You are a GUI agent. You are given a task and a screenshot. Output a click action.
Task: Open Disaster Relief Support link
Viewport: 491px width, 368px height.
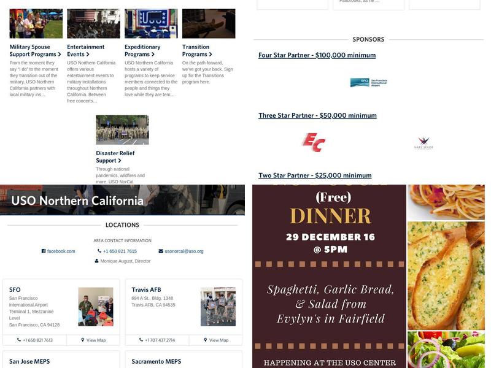click(x=115, y=157)
